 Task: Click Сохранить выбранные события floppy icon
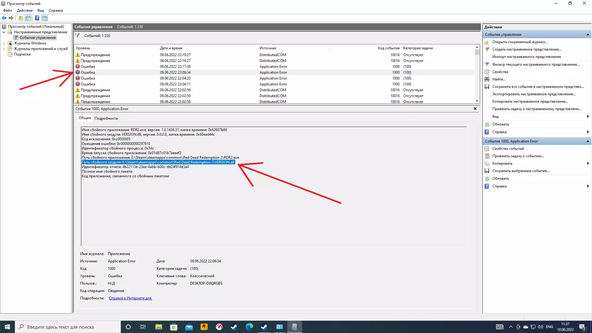487,171
